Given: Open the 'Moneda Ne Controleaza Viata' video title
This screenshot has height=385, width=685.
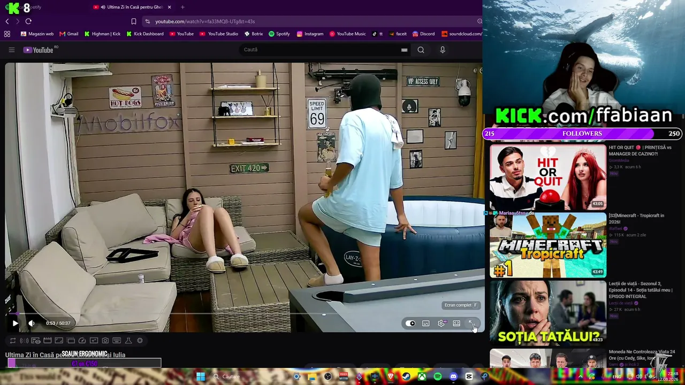Looking at the screenshot, I should pos(642,355).
